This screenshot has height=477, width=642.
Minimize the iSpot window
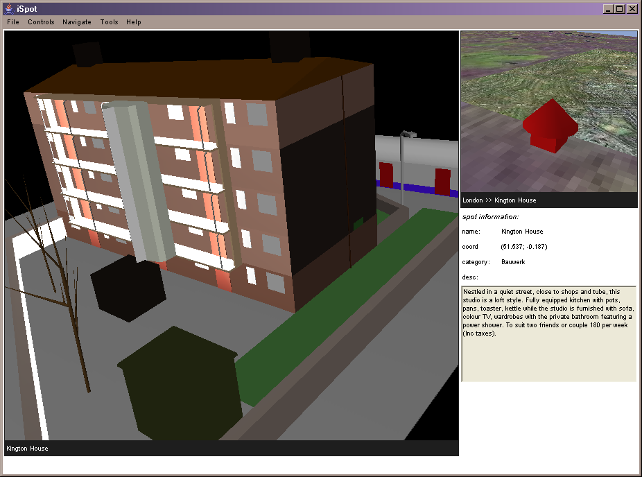608,9
